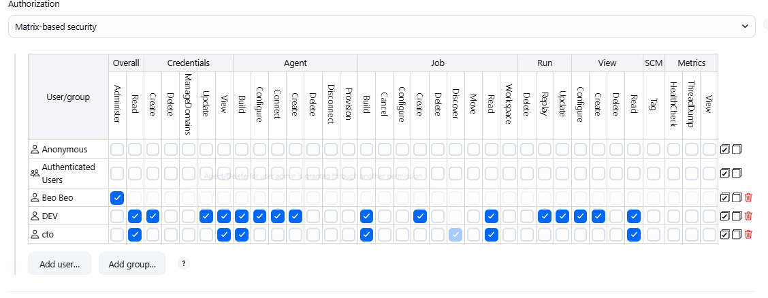Image resolution: width=768 pixels, height=298 pixels.
Task: Uncheck View Read for cto
Action: coord(635,235)
